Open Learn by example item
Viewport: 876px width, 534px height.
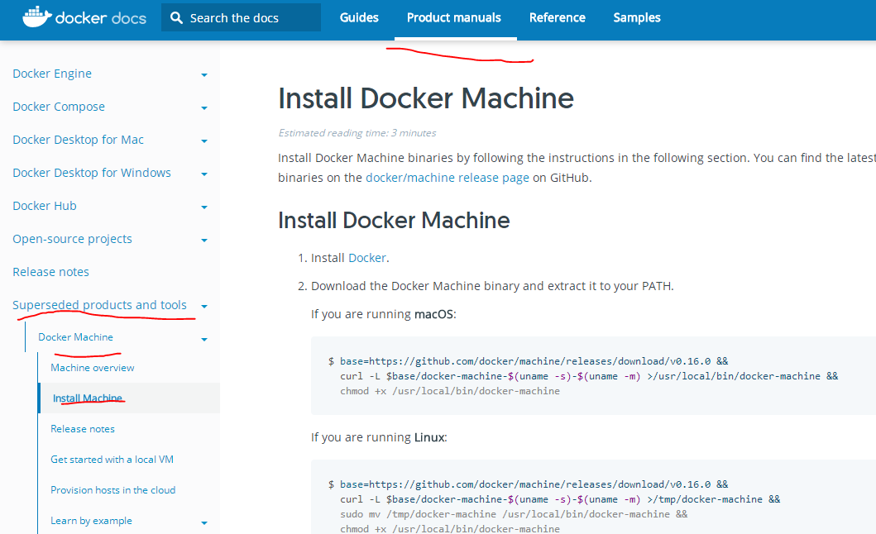pyautogui.click(x=91, y=521)
